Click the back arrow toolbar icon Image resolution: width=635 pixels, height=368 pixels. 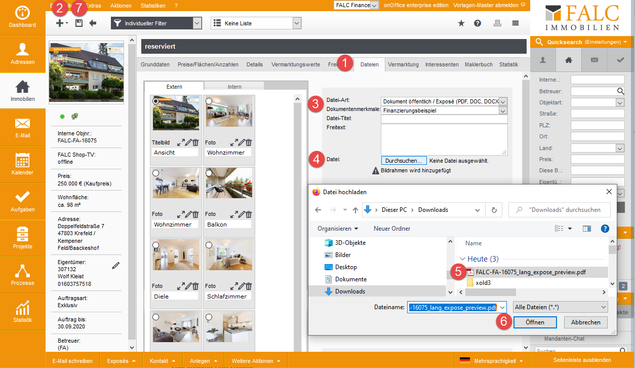click(93, 23)
